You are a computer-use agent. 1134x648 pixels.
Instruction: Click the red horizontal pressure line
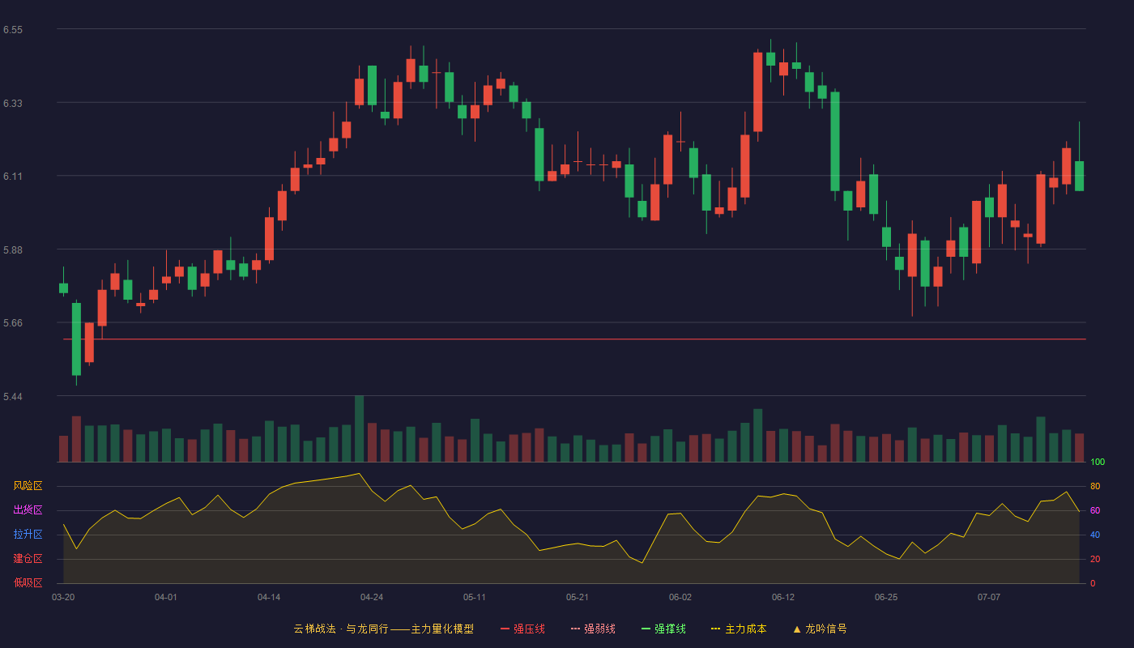pyautogui.click(x=574, y=339)
